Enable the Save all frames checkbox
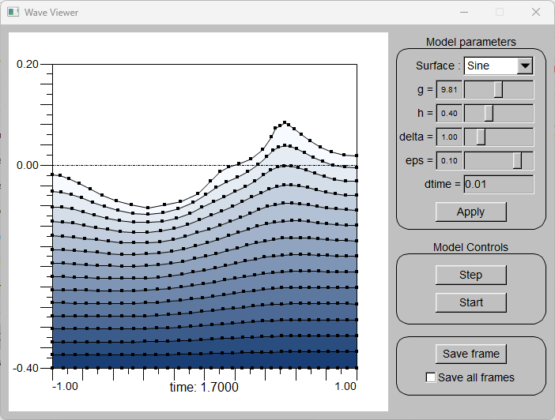Image resolution: width=555 pixels, height=420 pixels. [x=430, y=377]
